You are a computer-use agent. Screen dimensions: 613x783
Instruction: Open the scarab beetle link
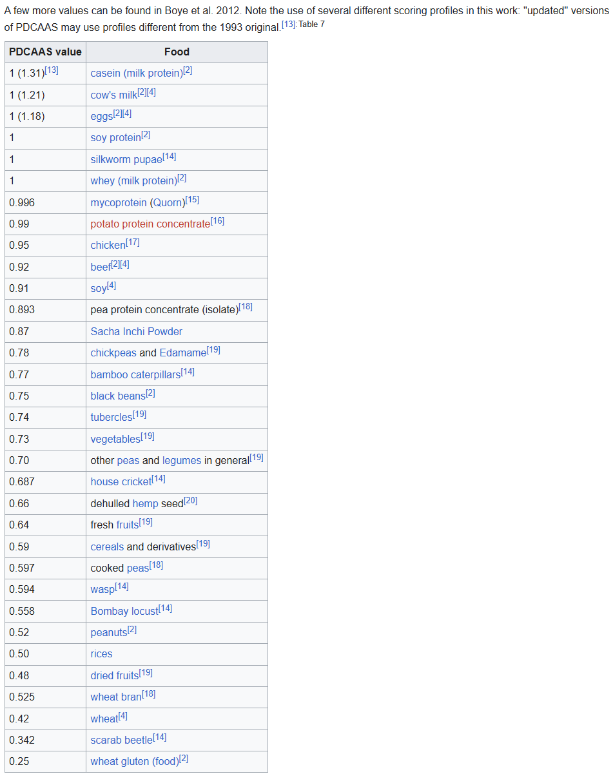122,740
